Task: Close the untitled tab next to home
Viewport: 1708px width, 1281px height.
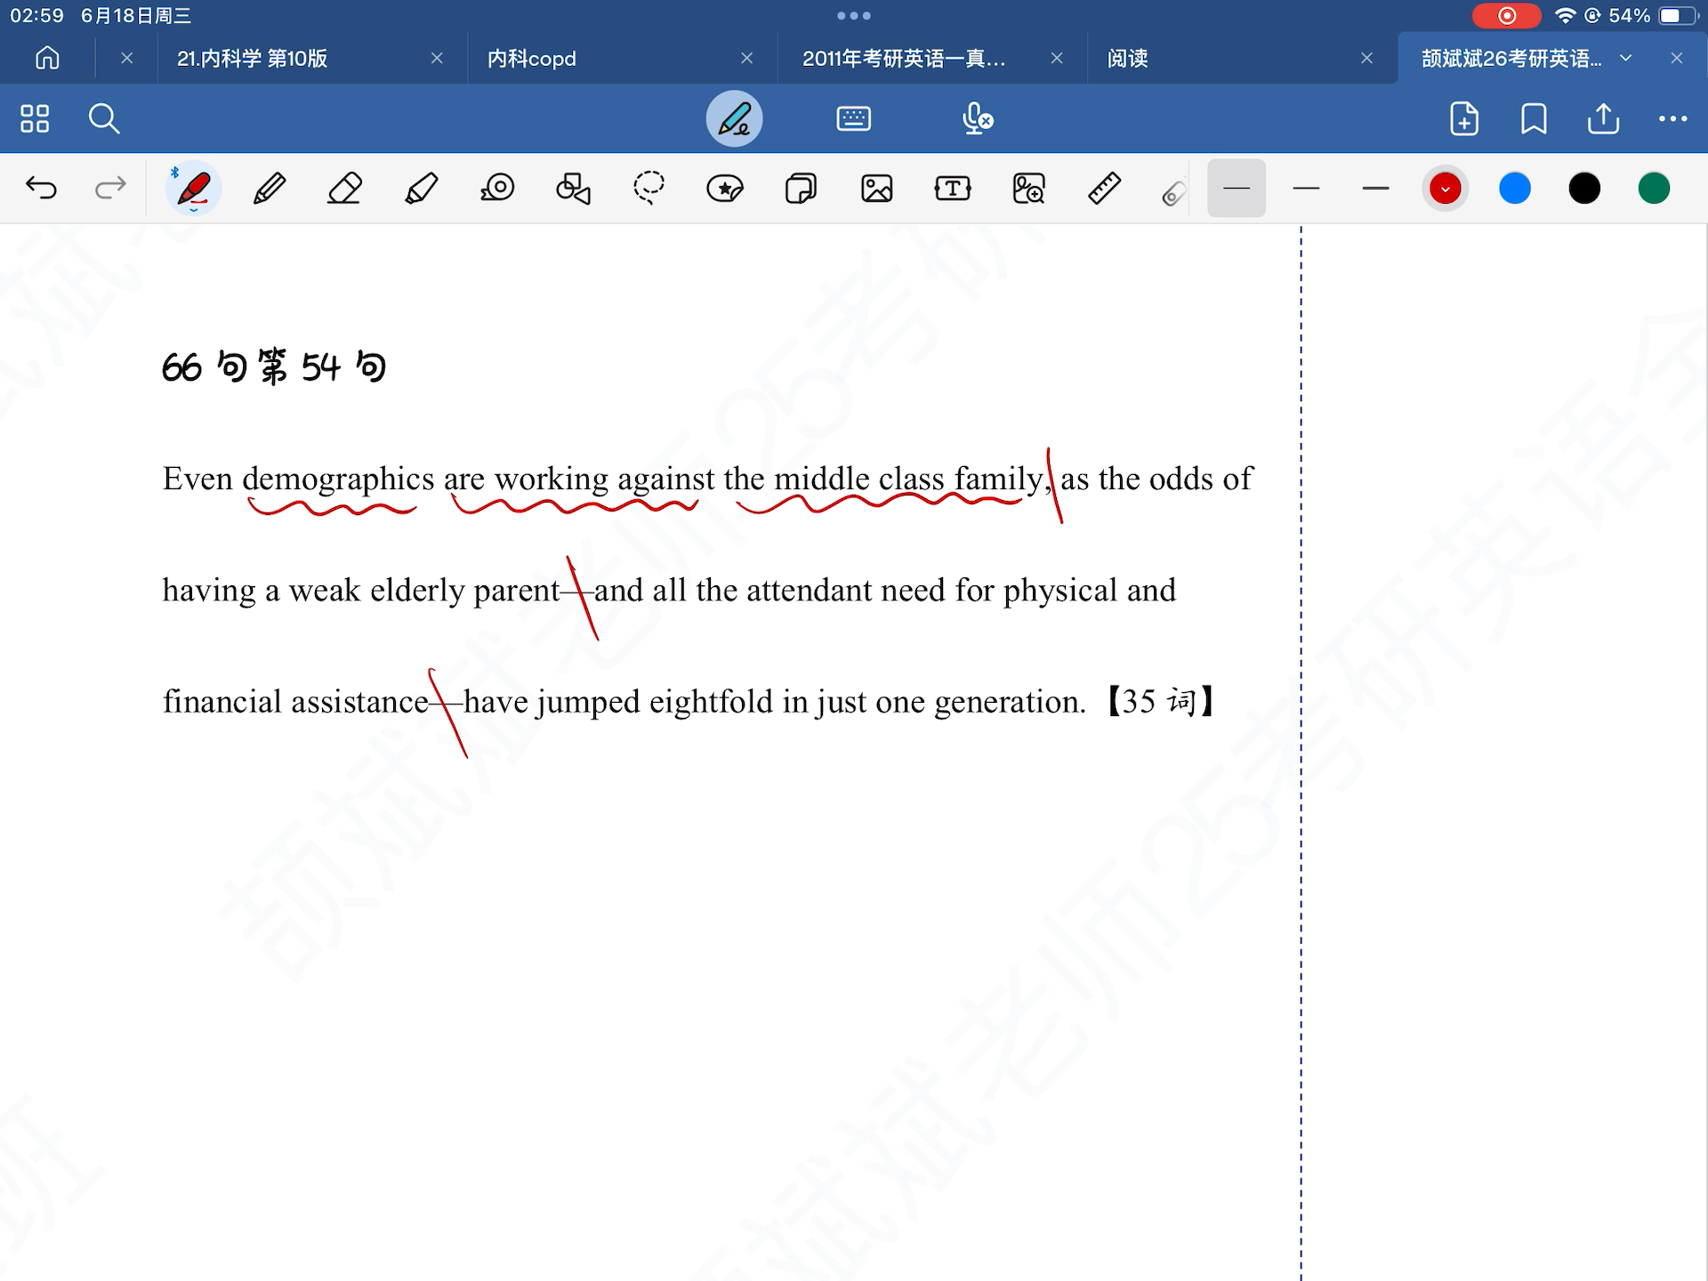Action: point(127,58)
